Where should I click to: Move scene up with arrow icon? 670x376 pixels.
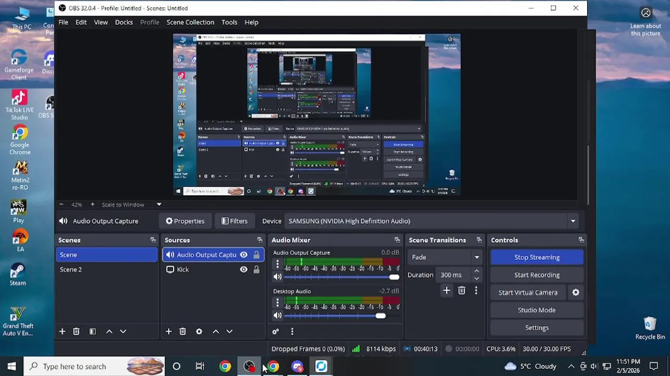tap(109, 331)
